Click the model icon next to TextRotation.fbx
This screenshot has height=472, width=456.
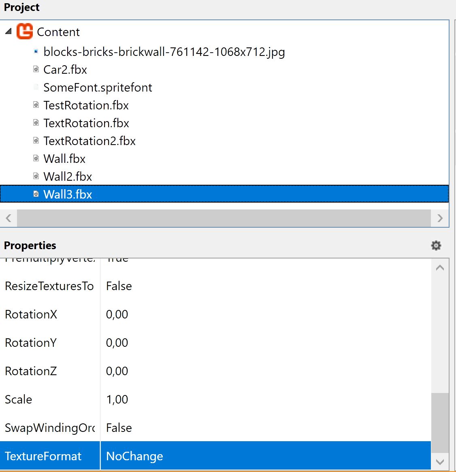point(36,123)
